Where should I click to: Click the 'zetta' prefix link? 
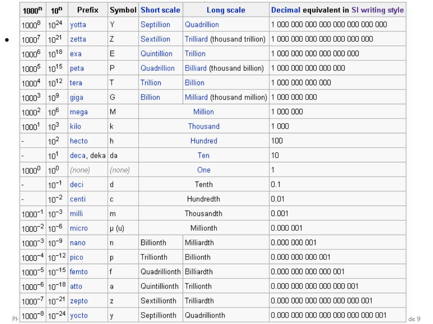pyautogui.click(x=78, y=39)
